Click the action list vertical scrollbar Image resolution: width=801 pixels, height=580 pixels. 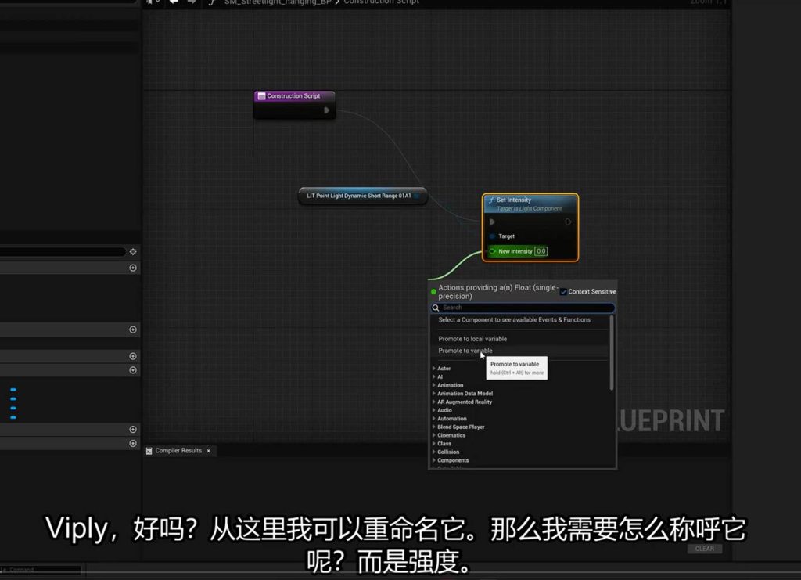click(612, 352)
